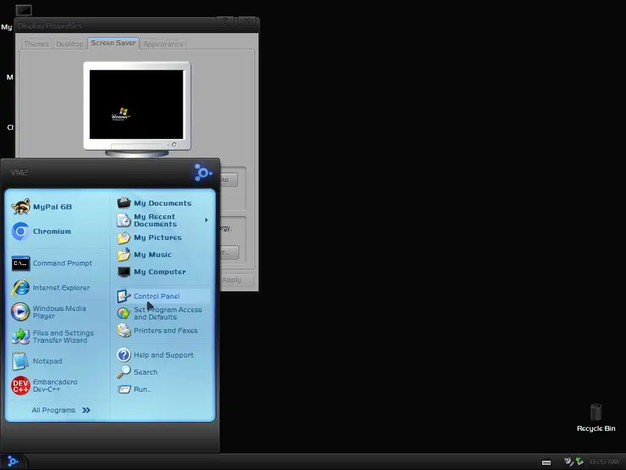Start Files and Settings Transfer Wizard icon
The width and height of the screenshot is (626, 470).
20,337
